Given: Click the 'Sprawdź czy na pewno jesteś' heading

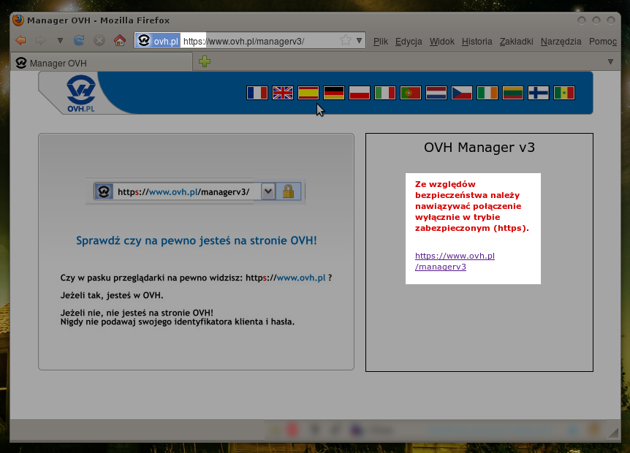Looking at the screenshot, I should click(x=197, y=240).
